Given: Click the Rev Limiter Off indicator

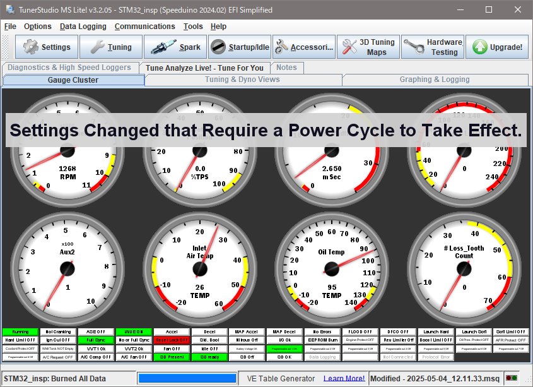Looking at the screenshot, I should click(x=398, y=340).
